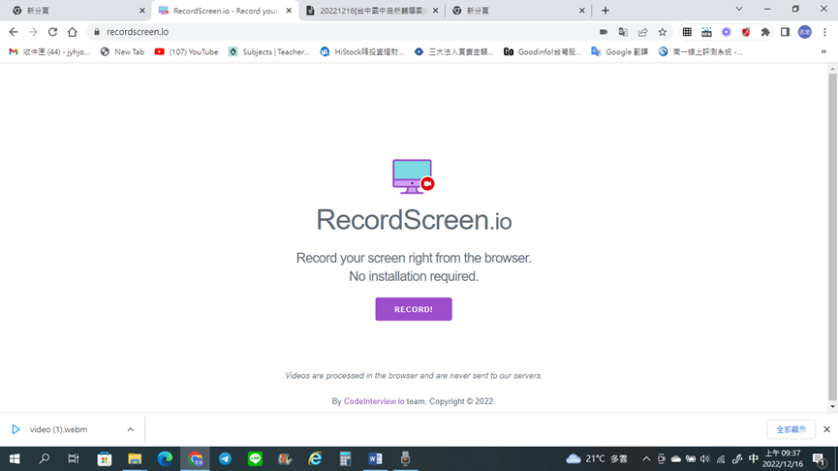The width and height of the screenshot is (838, 471).
Task: Show more bookmarks with double chevron
Action: coord(823,52)
